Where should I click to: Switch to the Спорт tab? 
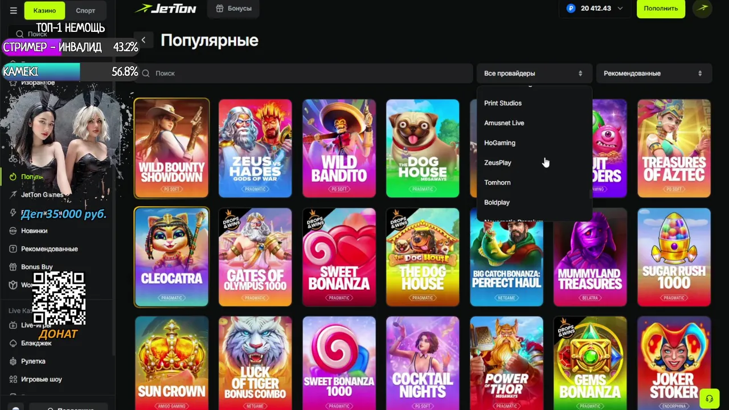click(x=85, y=10)
